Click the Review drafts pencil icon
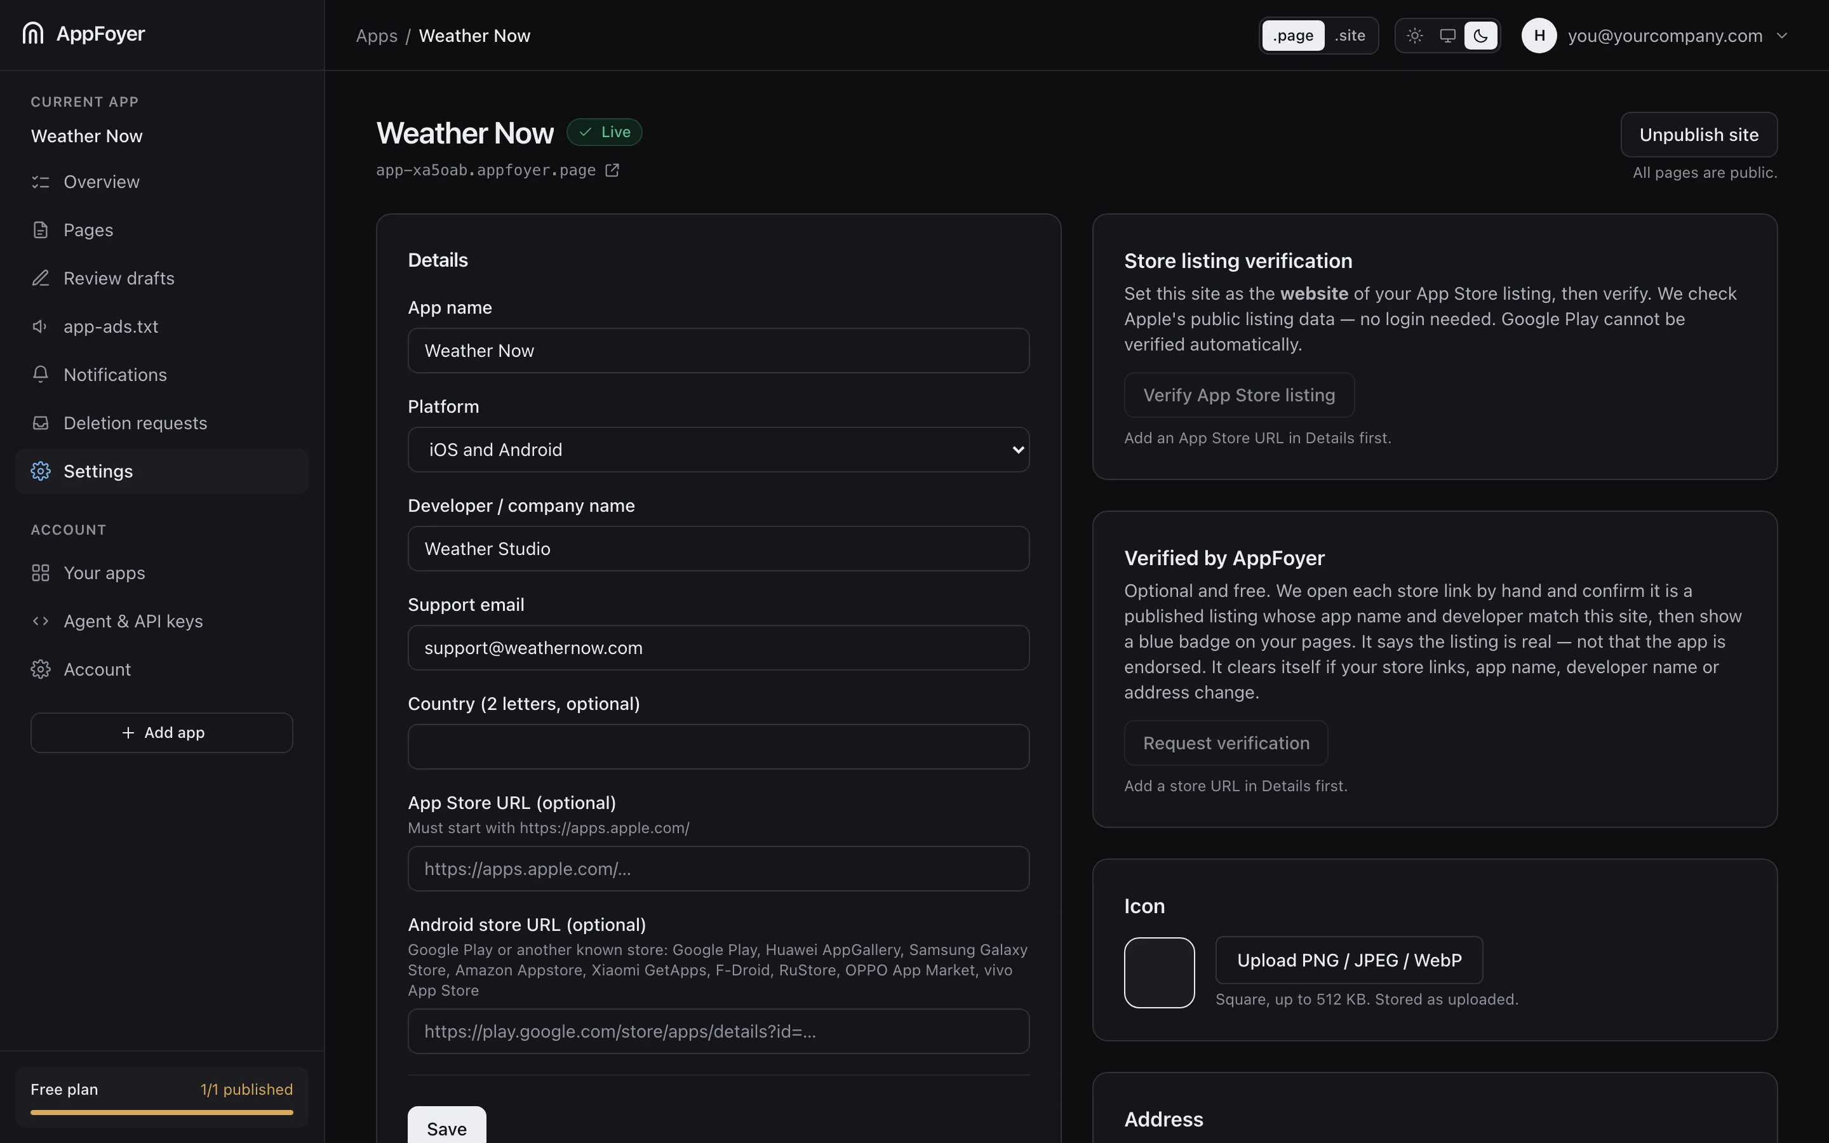The width and height of the screenshot is (1829, 1143). coord(41,279)
